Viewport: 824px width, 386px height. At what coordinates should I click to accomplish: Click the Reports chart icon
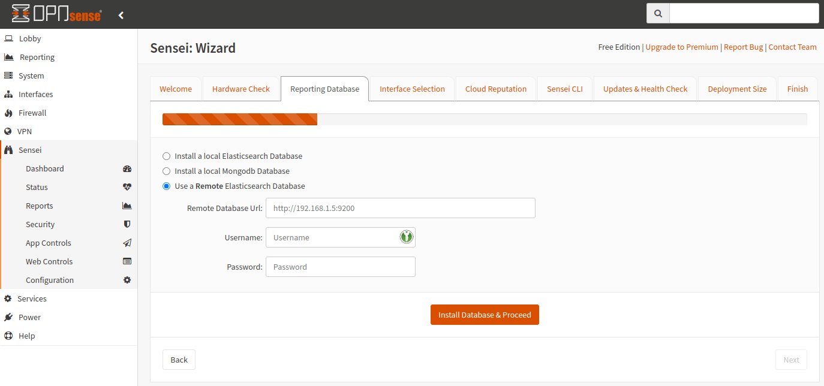point(127,206)
